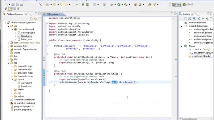This screenshot has width=214, height=120.
Task: Start debugging with the bug icon
Action: (x=112, y=5)
